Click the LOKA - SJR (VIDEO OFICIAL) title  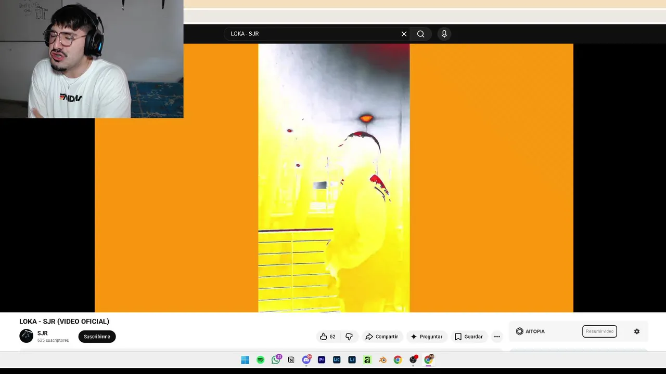[65, 322]
